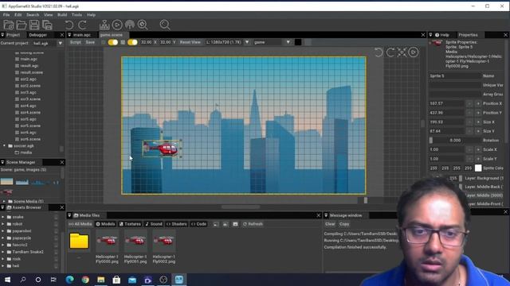Click the scene test play icon
The height and width of the screenshot is (286, 510).
click(414, 52)
